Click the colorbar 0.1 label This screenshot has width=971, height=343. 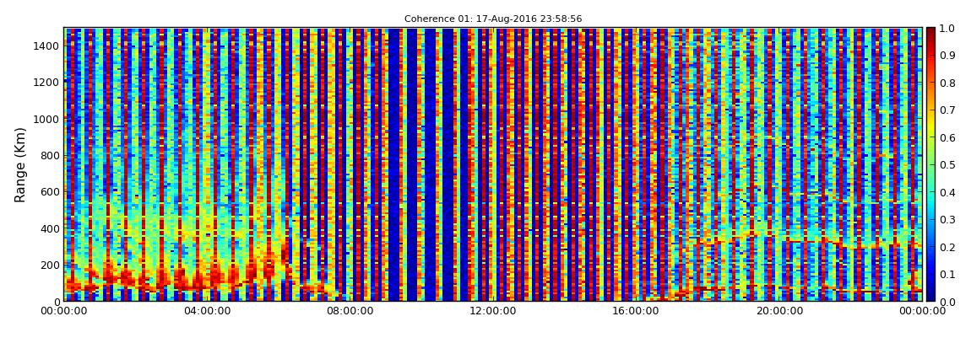point(947,274)
